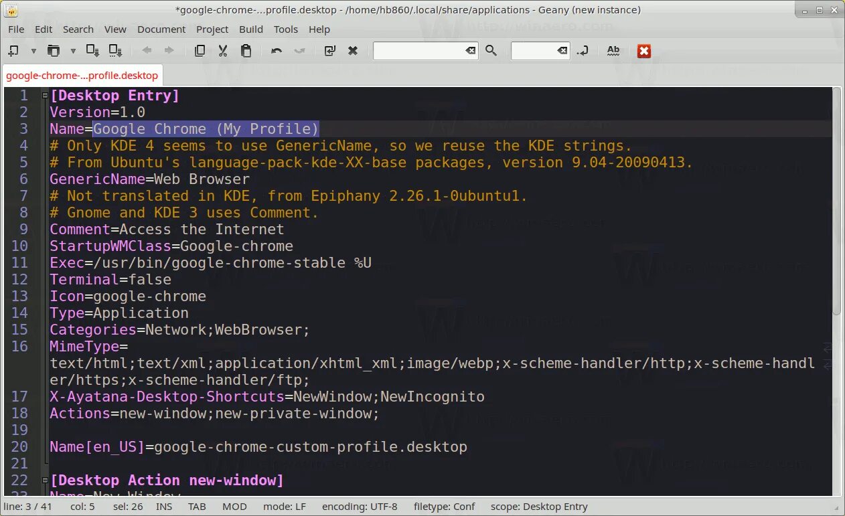The width and height of the screenshot is (845, 516).
Task: Click the 'Categories=Network;WebBrowser;' line
Action: coord(179,330)
